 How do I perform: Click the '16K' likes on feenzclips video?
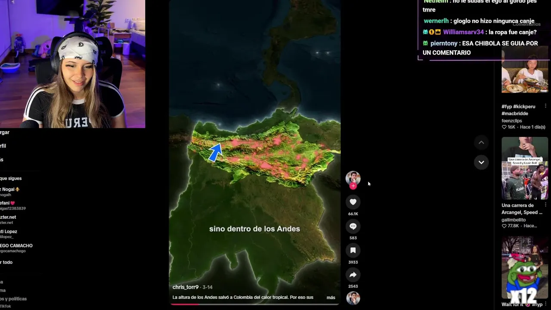point(509,127)
